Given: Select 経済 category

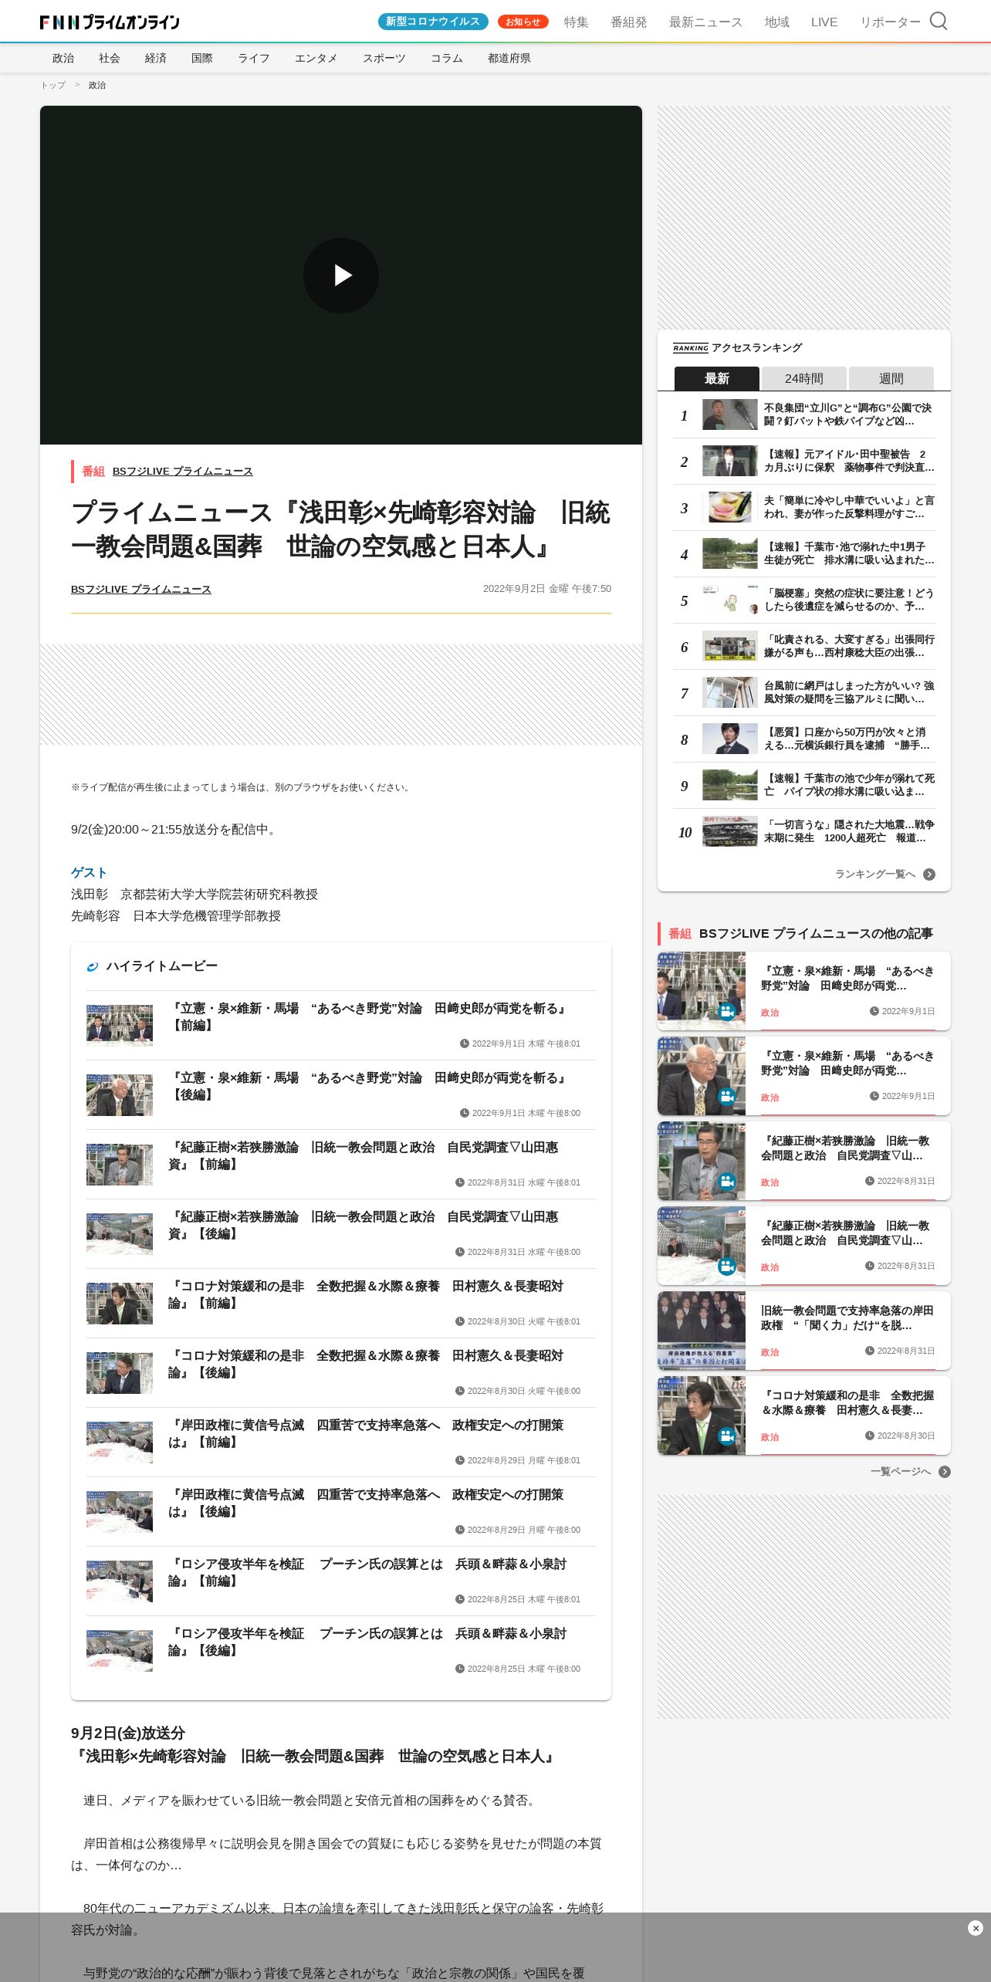Looking at the screenshot, I should (x=156, y=59).
